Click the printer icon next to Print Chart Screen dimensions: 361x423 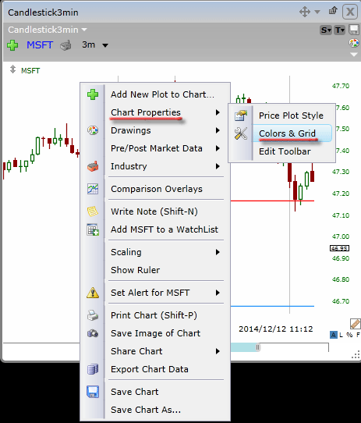[x=93, y=315]
